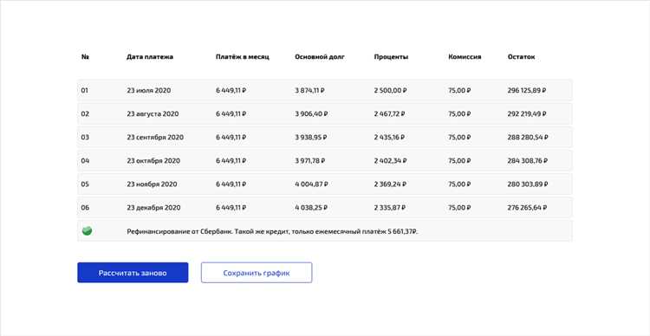Click principal value 4 038,25 ₽
Screen dimensions: 650x336
click(311, 208)
